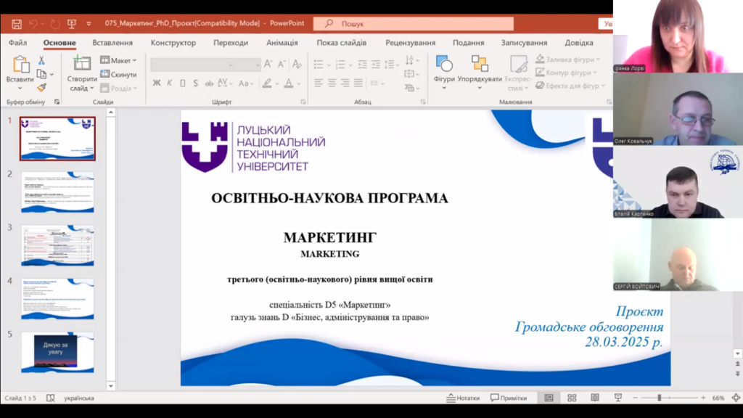
Task: Go to the Показ слайдів tab
Action: coord(341,43)
